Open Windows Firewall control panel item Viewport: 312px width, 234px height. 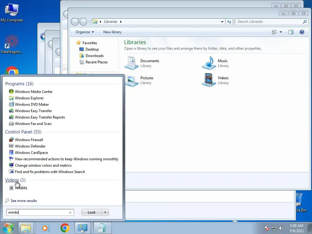[26, 140]
